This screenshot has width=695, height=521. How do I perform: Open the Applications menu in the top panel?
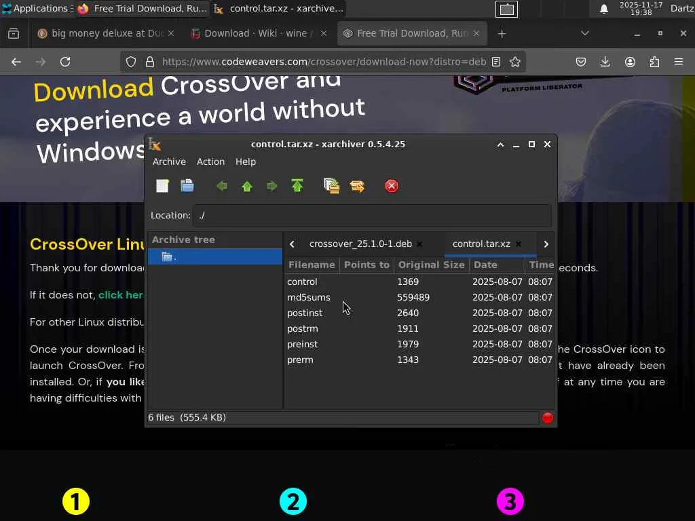click(37, 8)
